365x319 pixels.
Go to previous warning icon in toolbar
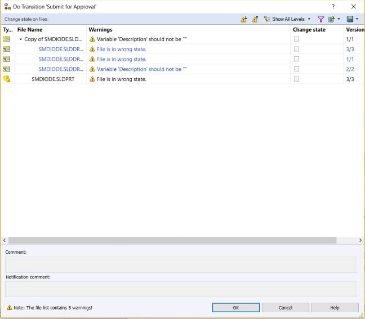coord(255,19)
